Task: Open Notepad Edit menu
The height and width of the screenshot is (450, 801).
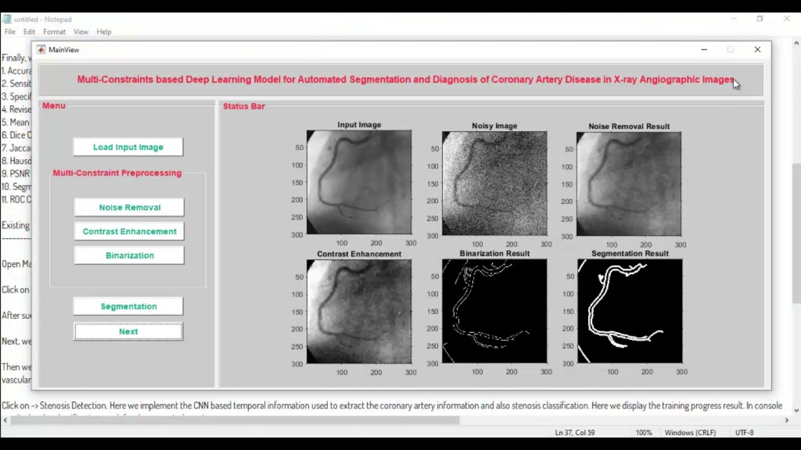Action: (x=29, y=32)
